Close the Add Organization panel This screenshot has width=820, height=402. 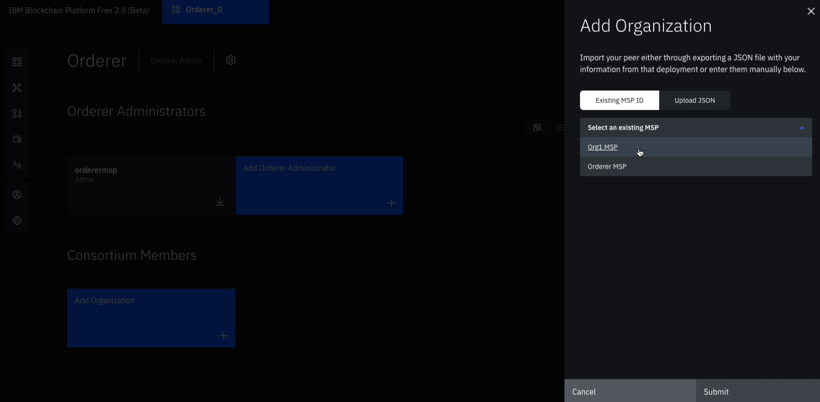pos(811,11)
